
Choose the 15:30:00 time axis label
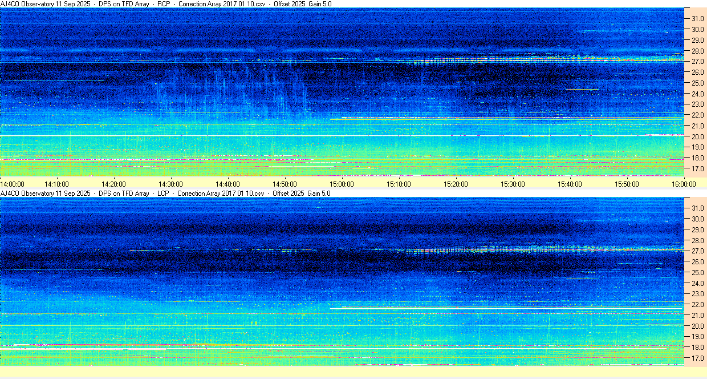click(x=513, y=184)
